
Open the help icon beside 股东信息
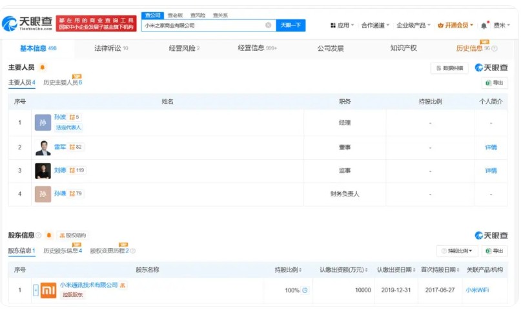[38, 235]
